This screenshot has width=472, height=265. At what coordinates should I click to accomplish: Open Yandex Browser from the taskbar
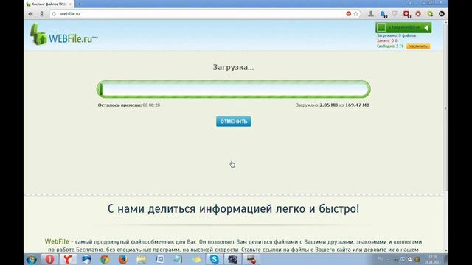[68, 259]
